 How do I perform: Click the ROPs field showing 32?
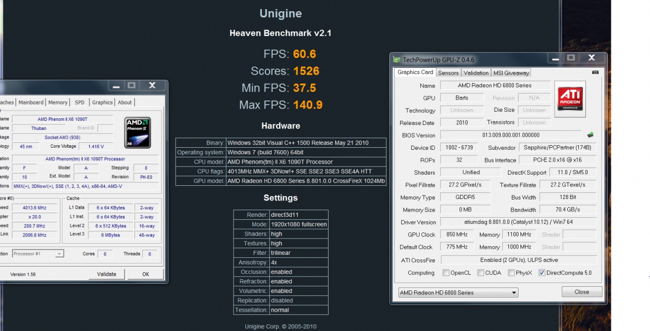[459, 160]
